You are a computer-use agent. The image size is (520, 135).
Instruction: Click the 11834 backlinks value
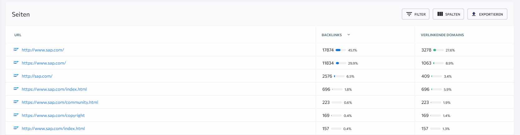(x=328, y=63)
